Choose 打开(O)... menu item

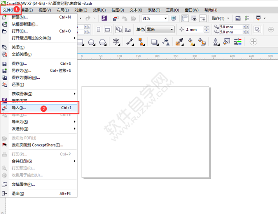[x=39, y=31]
